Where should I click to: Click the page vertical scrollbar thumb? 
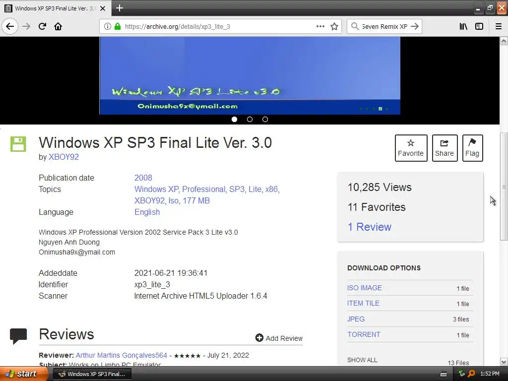[504, 187]
